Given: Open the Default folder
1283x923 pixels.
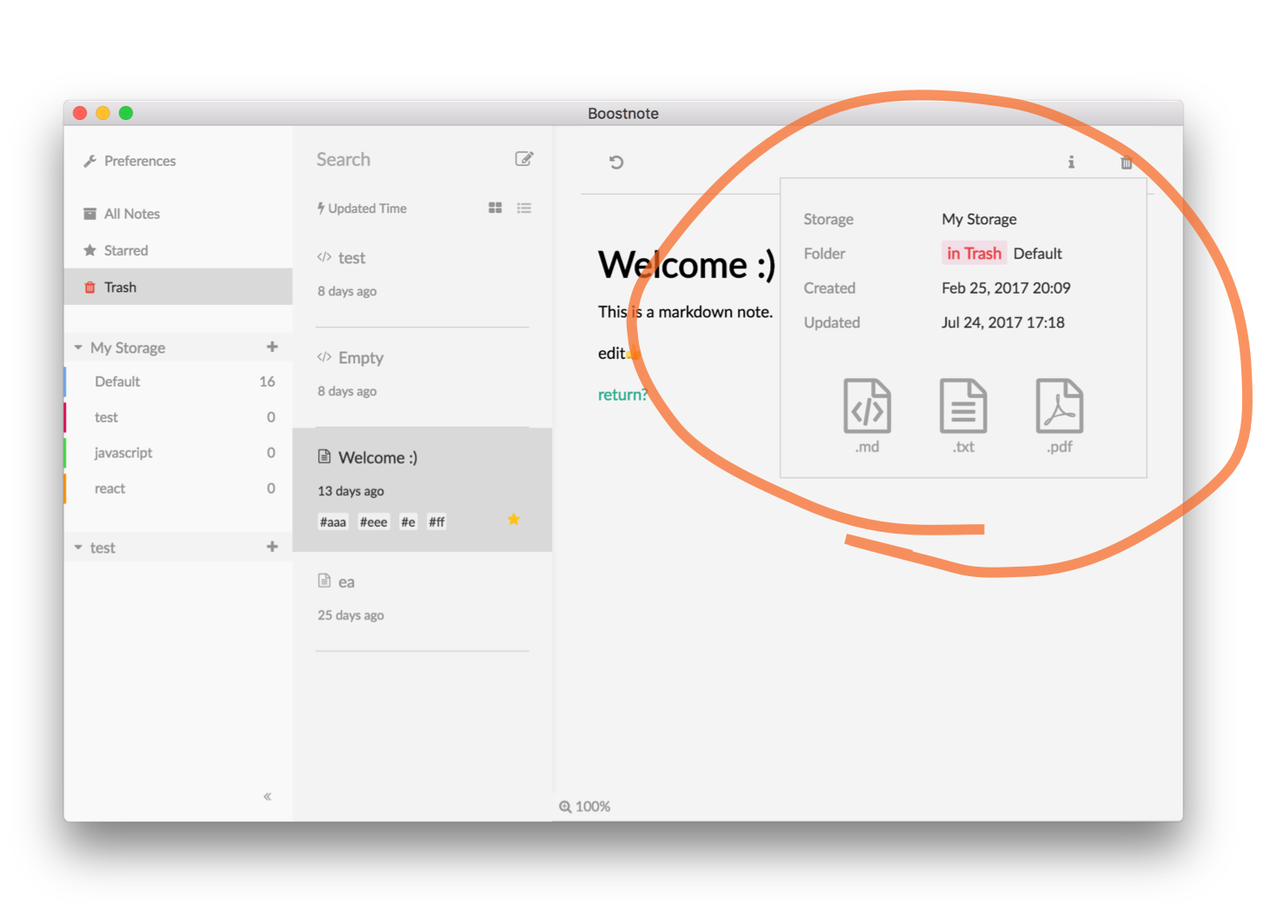Looking at the screenshot, I should pyautogui.click(x=178, y=382).
